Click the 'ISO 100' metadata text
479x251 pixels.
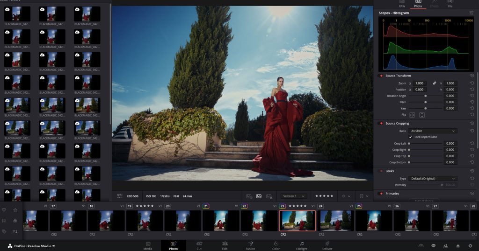point(151,196)
